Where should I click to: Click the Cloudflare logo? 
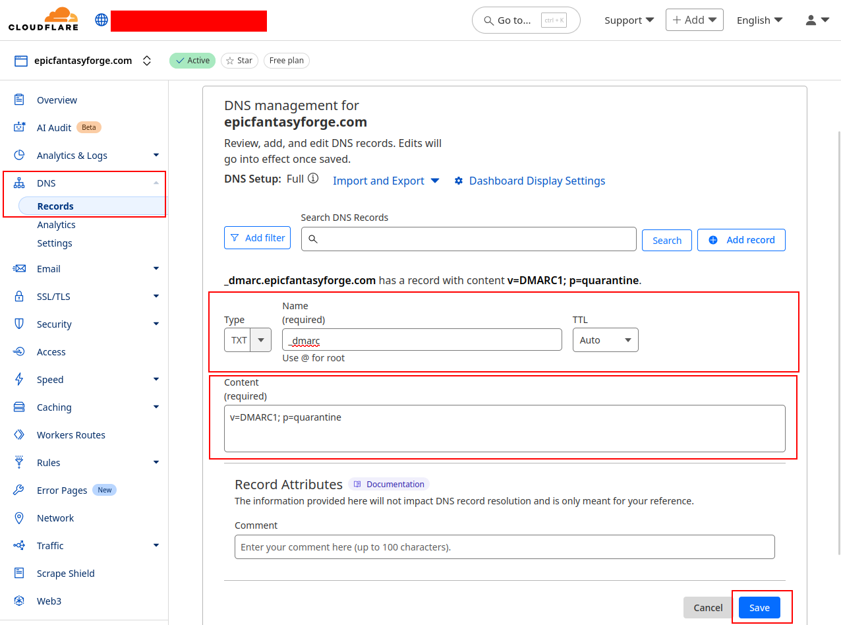(43, 19)
